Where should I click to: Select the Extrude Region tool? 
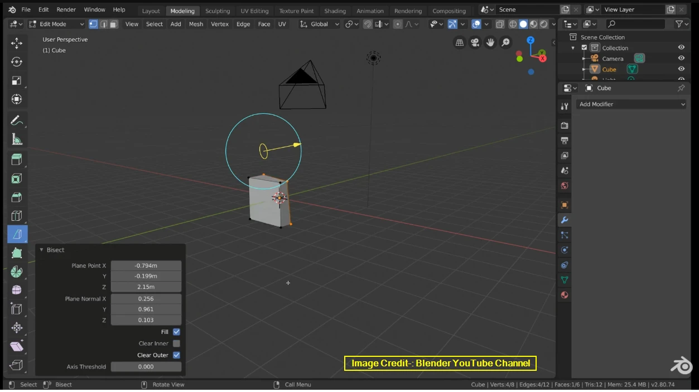click(x=17, y=160)
